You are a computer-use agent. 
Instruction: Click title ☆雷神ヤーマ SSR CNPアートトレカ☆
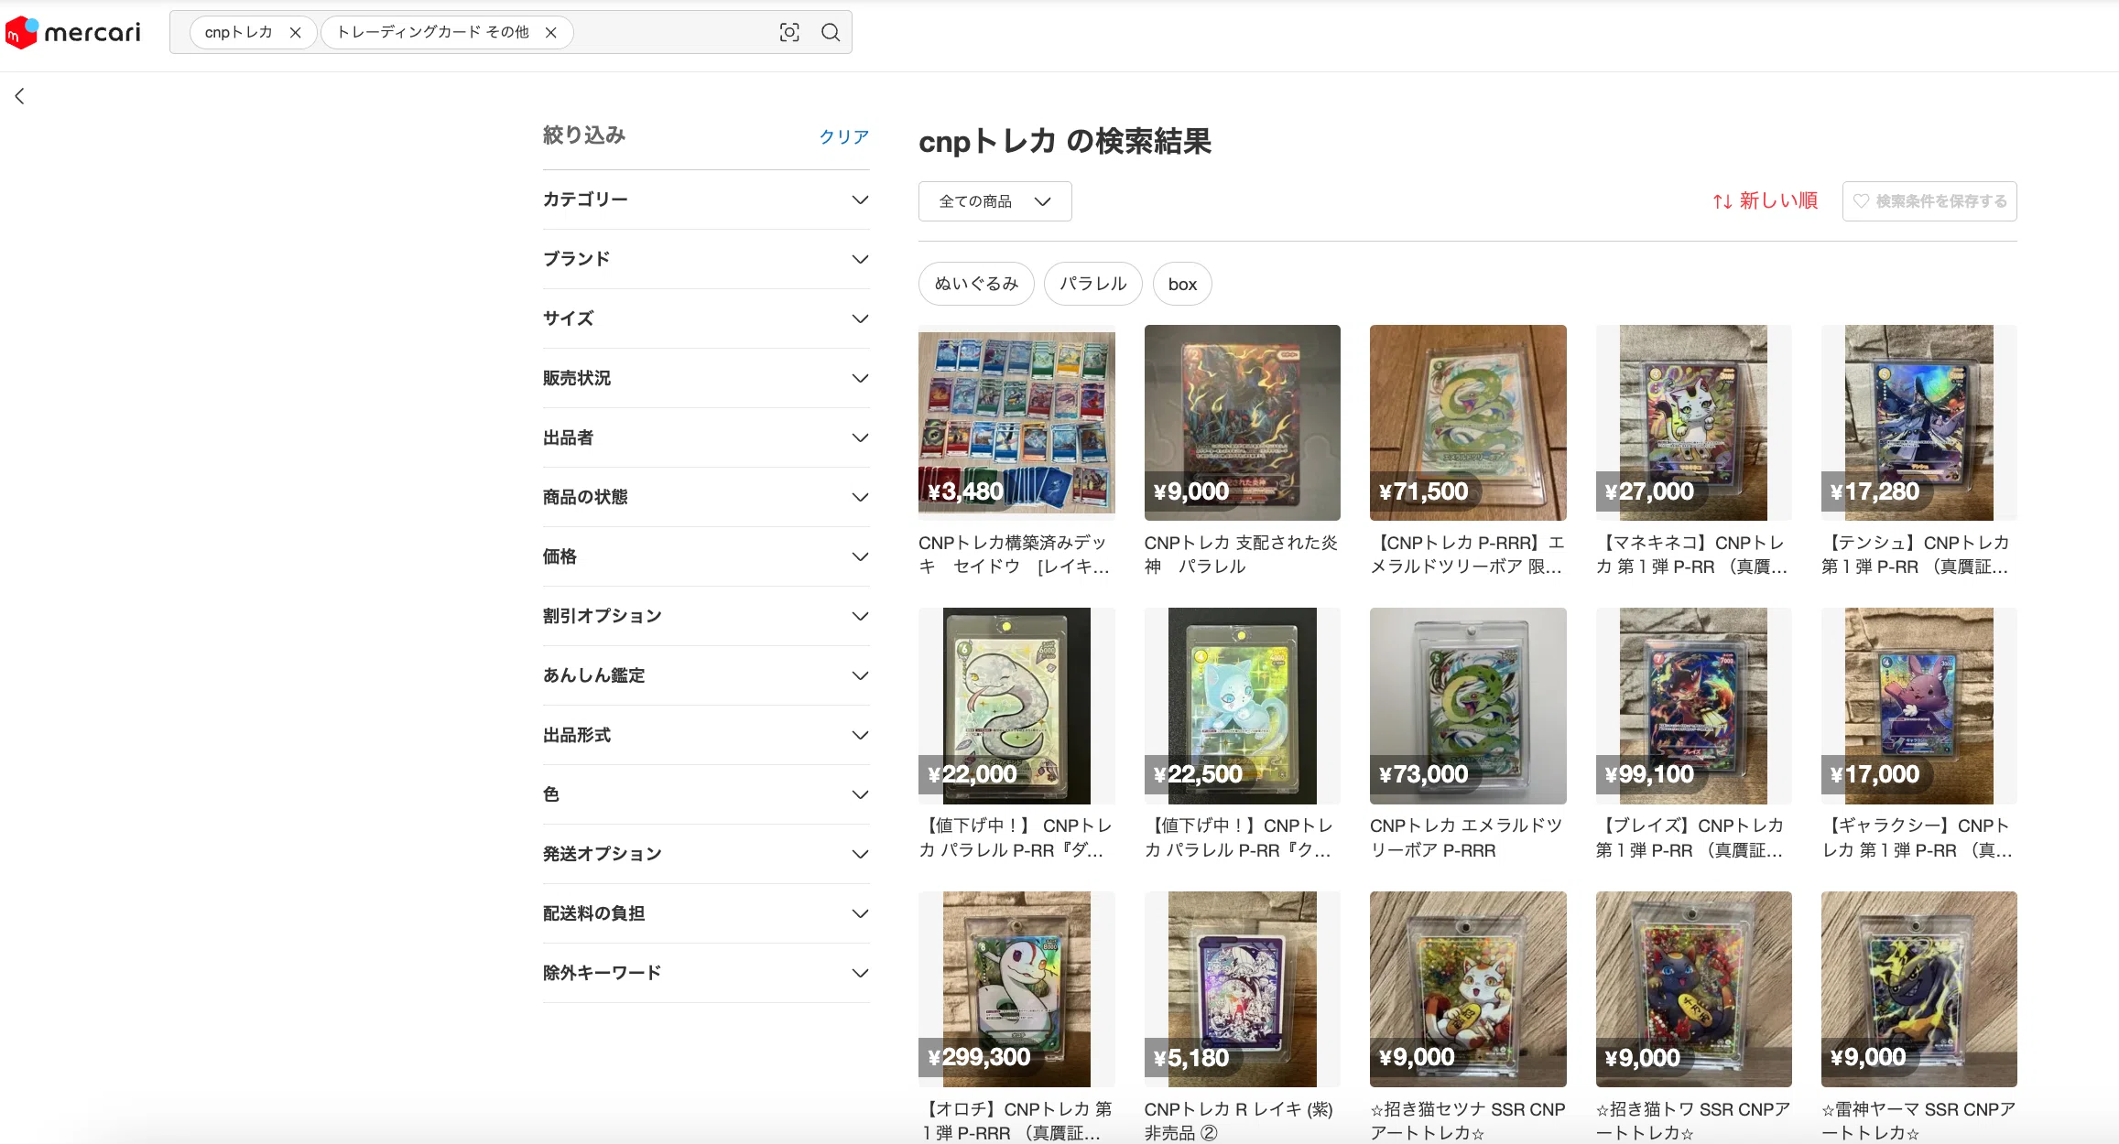1918,1121
